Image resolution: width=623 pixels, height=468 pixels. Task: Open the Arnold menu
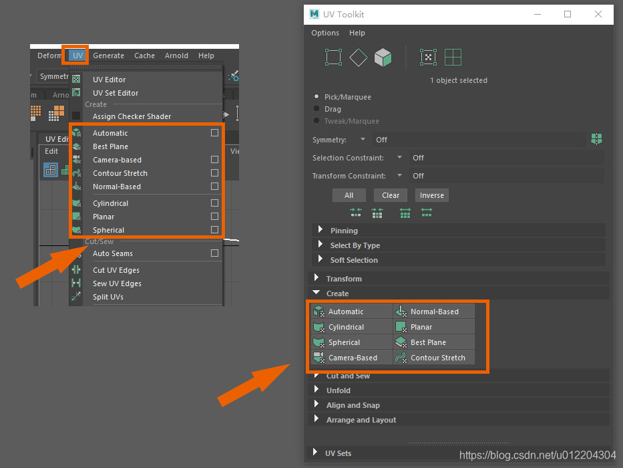click(x=176, y=55)
